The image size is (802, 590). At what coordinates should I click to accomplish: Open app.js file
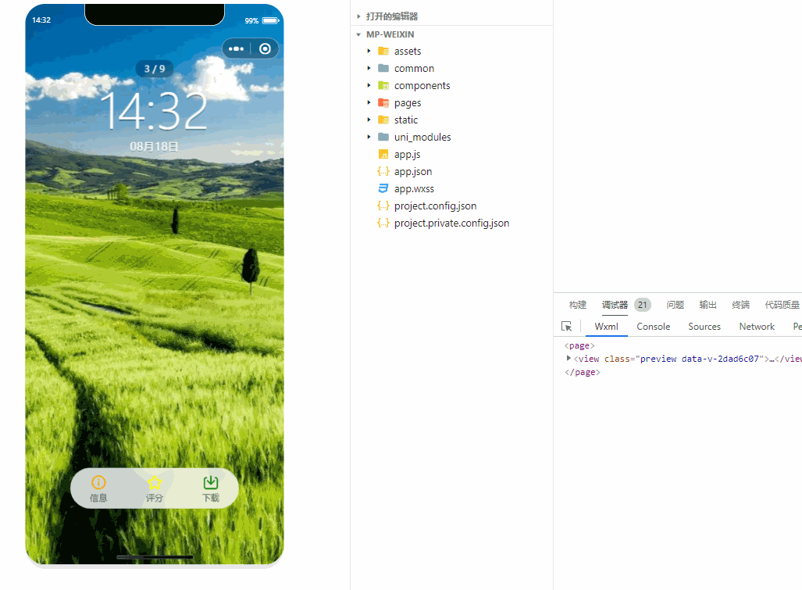click(407, 154)
